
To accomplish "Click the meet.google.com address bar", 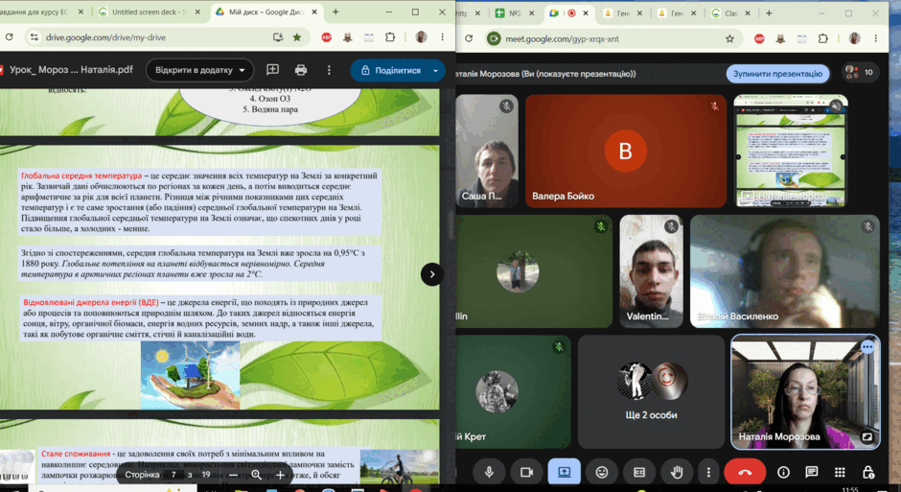I will click(612, 38).
